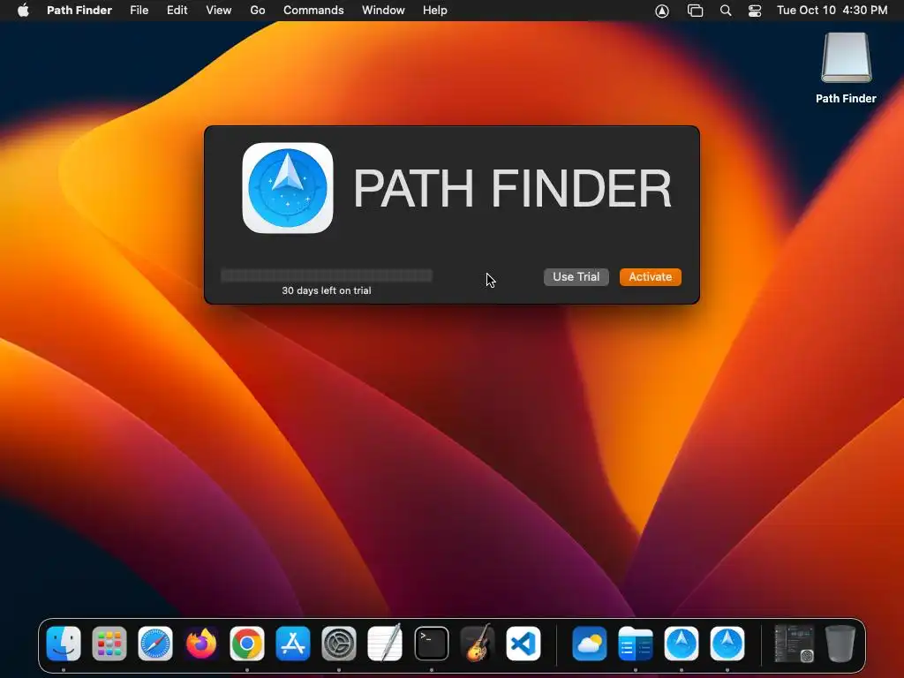
Task: Open the Weather app from the Dock
Action: coord(589,644)
